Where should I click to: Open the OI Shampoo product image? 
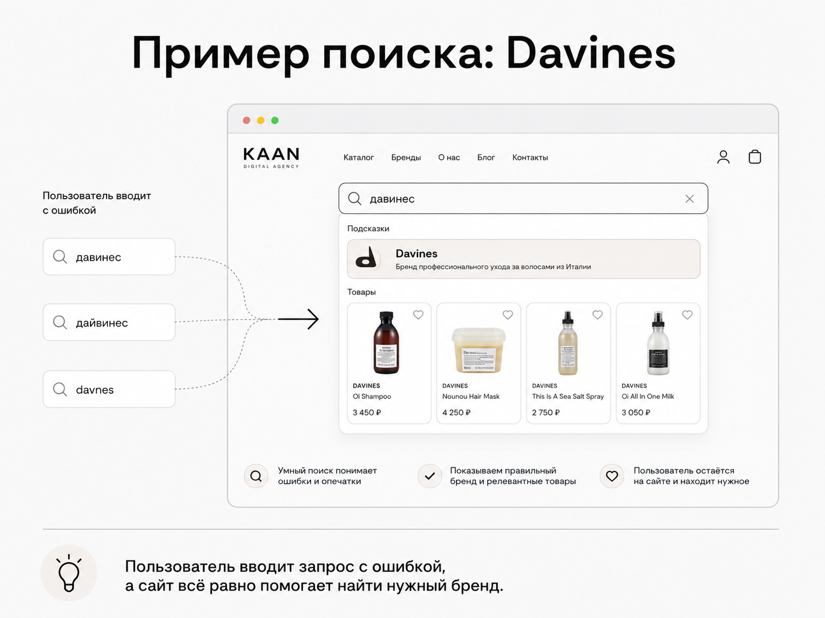click(386, 343)
